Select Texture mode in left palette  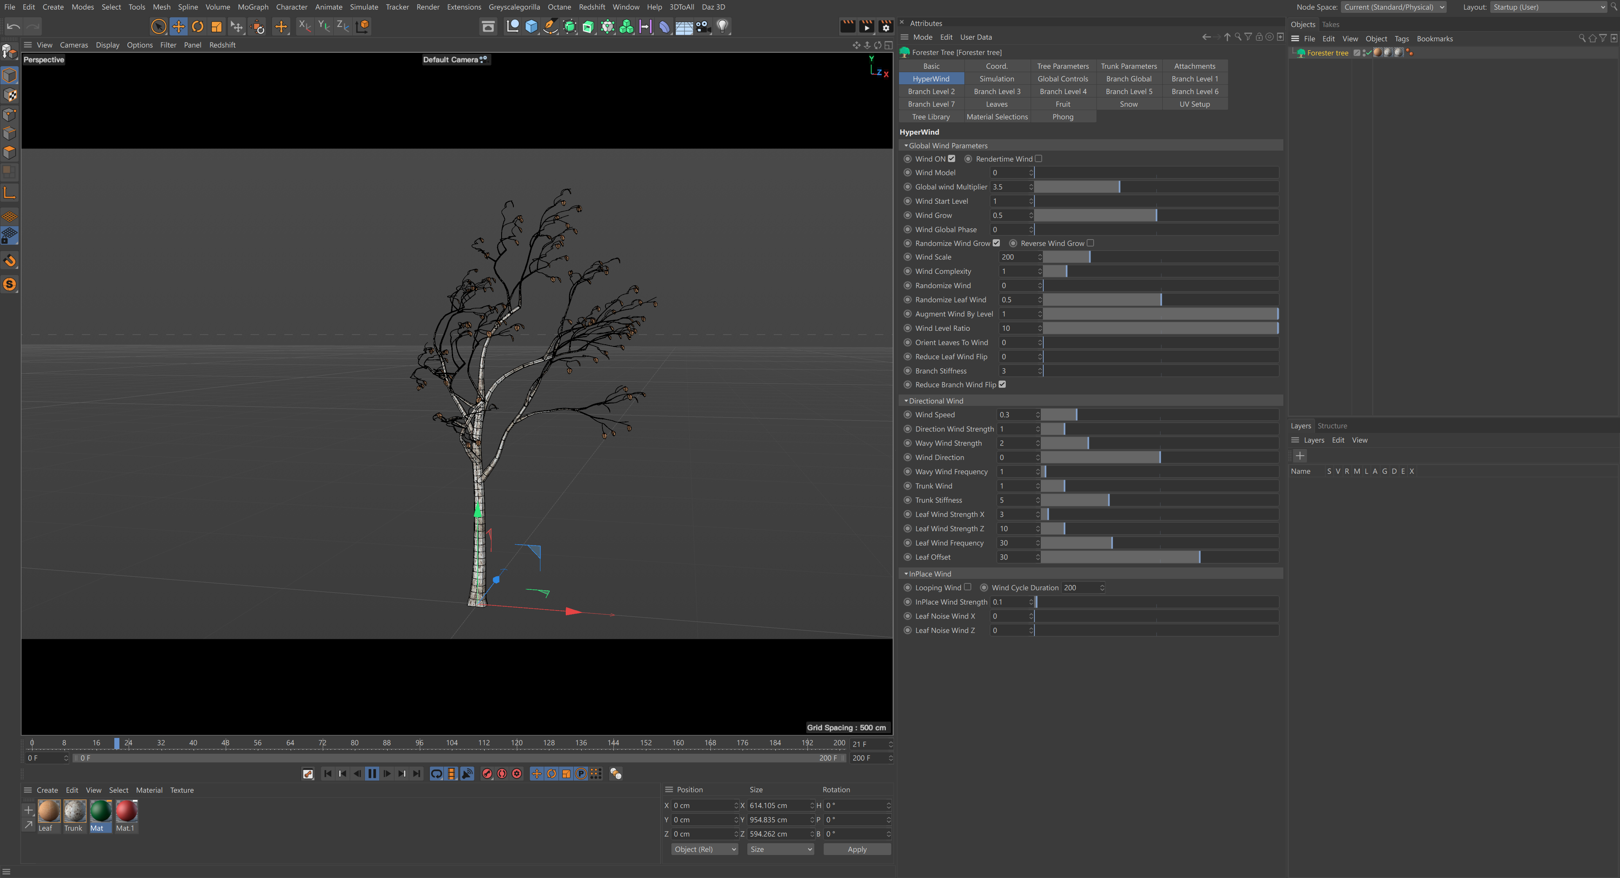[x=10, y=95]
